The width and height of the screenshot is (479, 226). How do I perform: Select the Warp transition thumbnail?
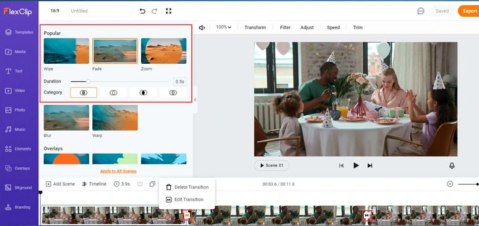pyautogui.click(x=115, y=118)
